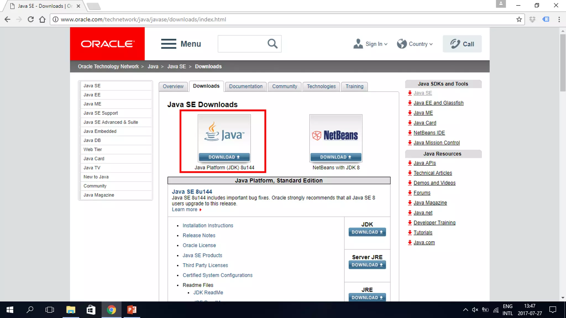Click the JDK DOWNLOAD button in table
Viewport: 566px width, 318px height.
(367, 232)
